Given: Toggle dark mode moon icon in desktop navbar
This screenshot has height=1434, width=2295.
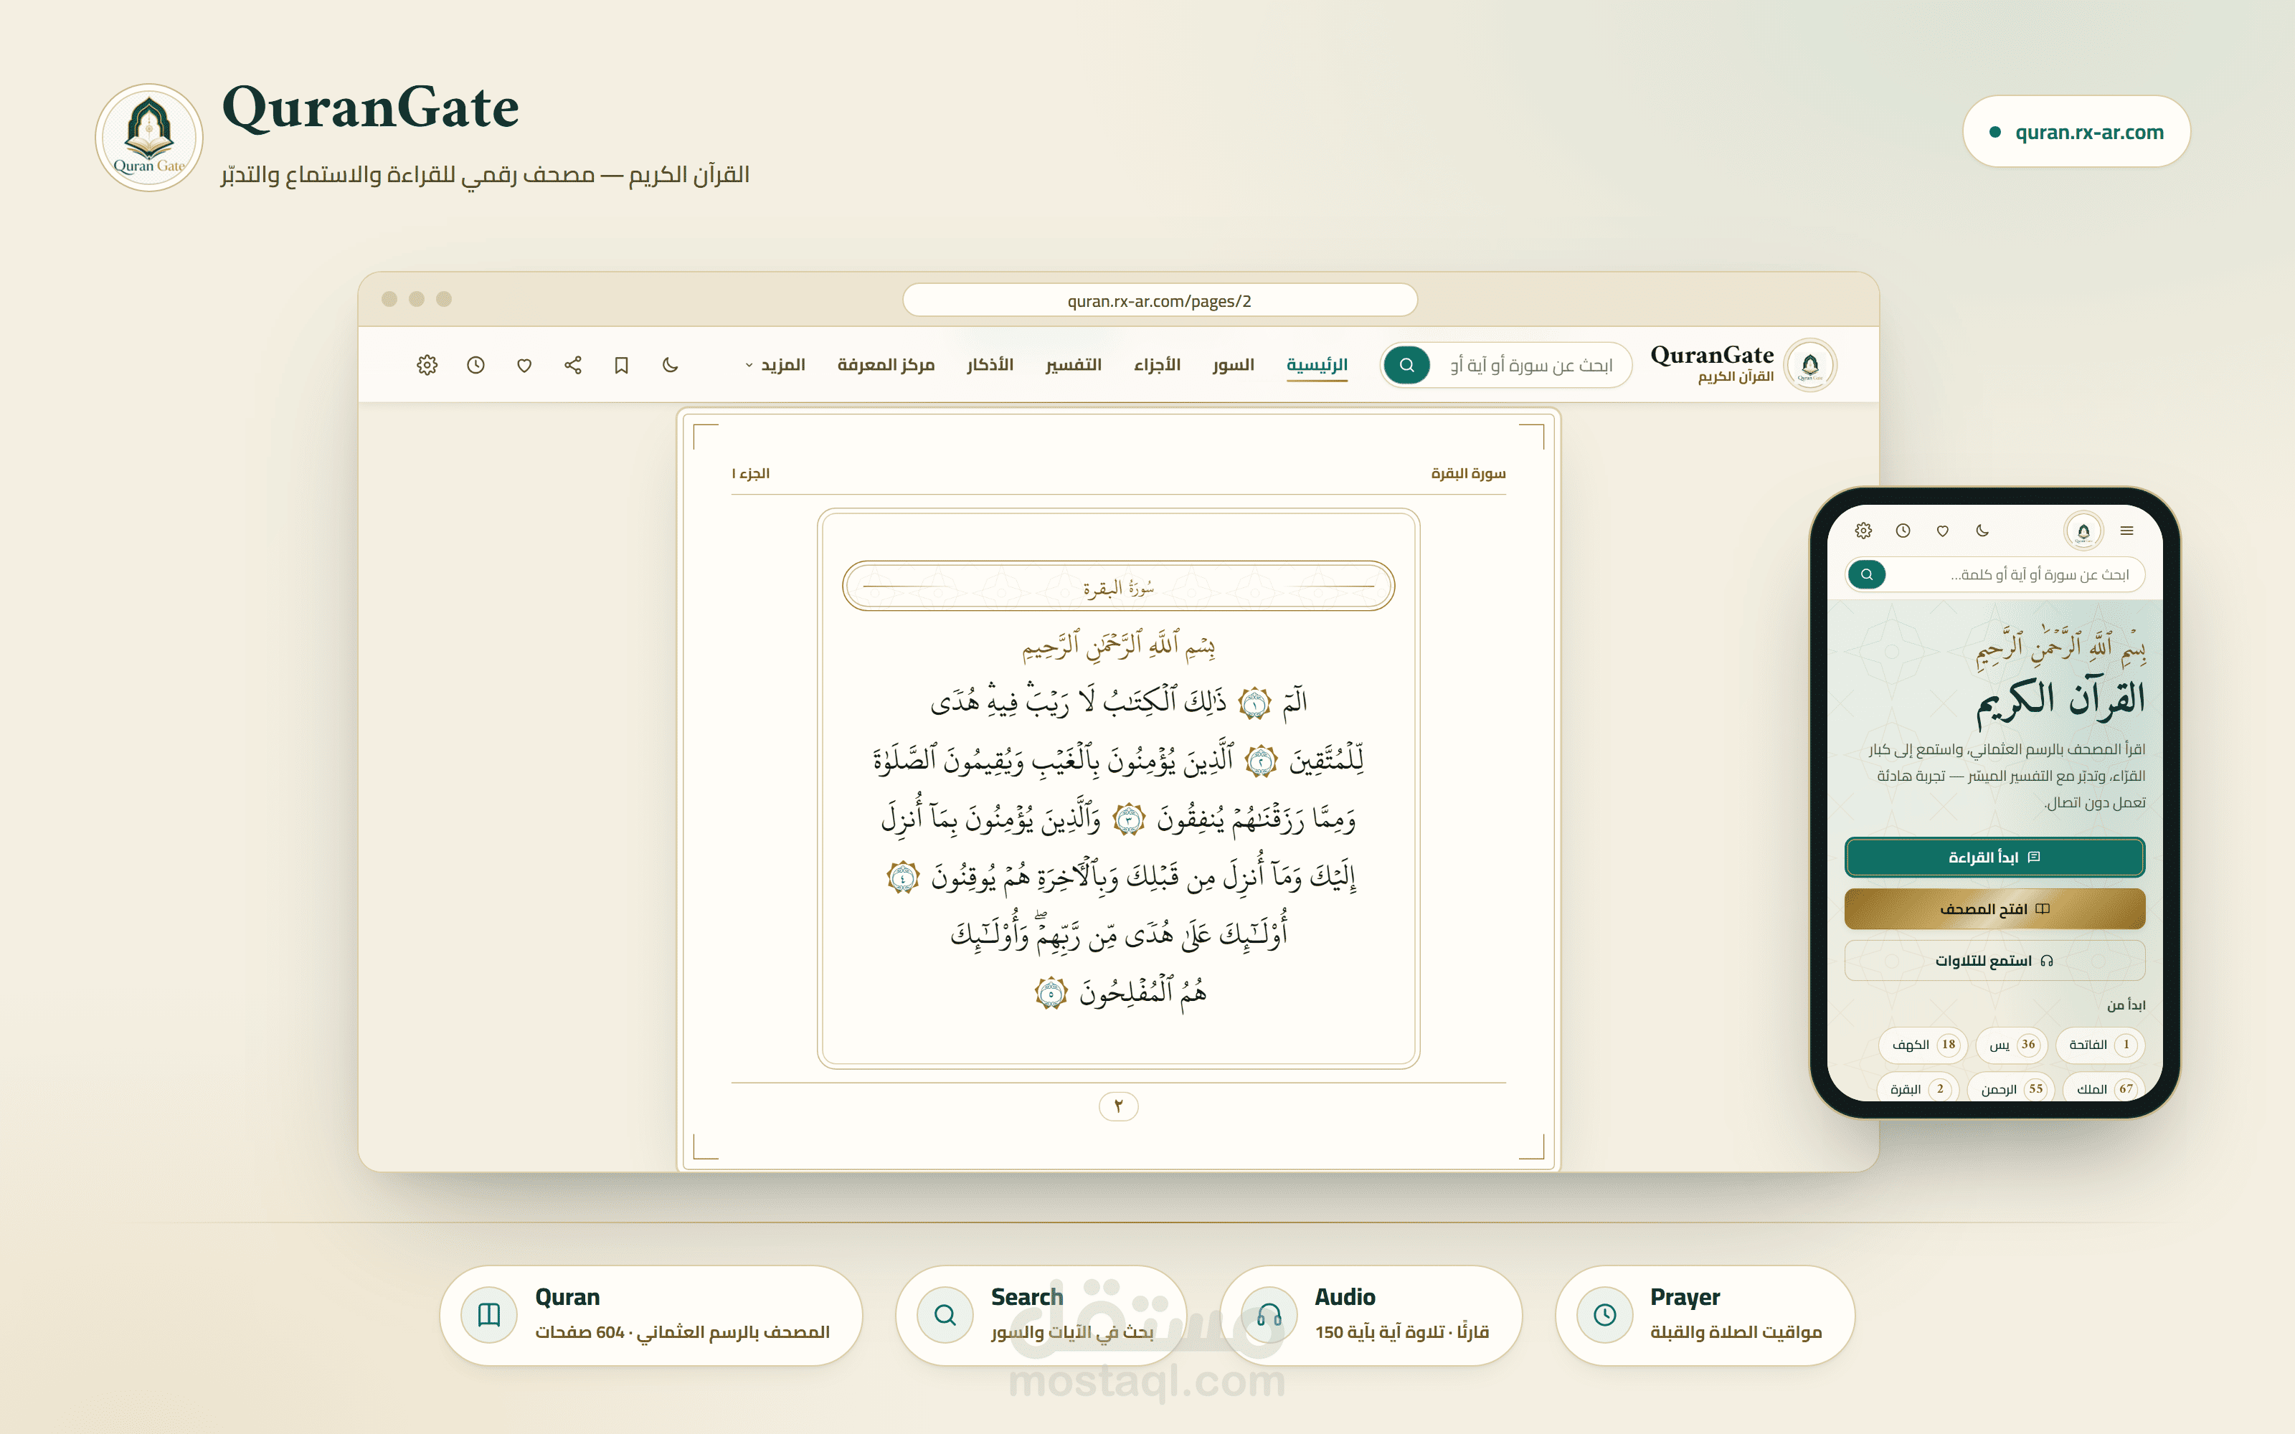Looking at the screenshot, I should coord(671,365).
